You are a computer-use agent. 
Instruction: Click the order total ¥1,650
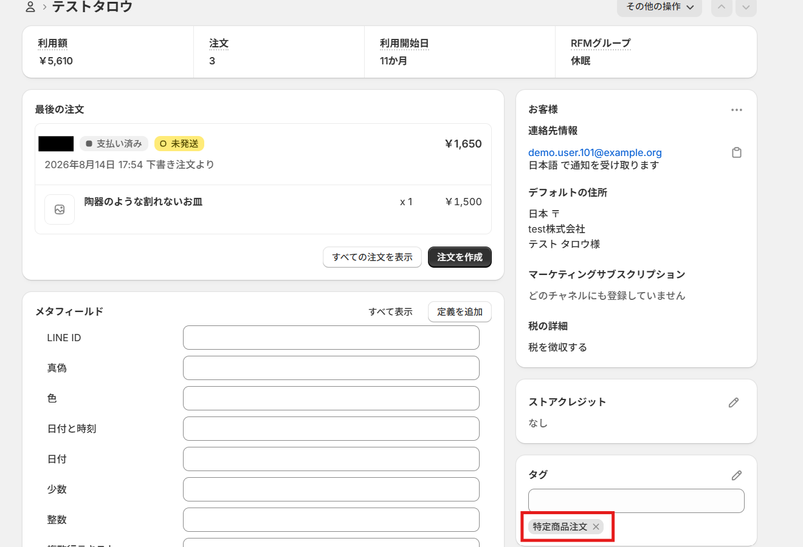(x=463, y=144)
